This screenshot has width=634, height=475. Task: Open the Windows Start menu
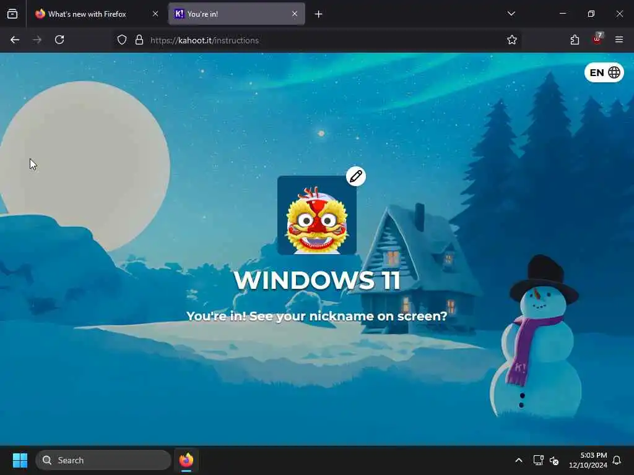click(20, 460)
